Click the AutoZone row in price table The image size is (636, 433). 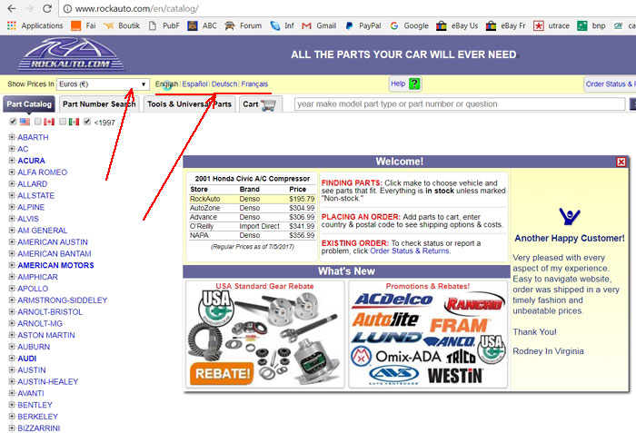pyautogui.click(x=252, y=208)
